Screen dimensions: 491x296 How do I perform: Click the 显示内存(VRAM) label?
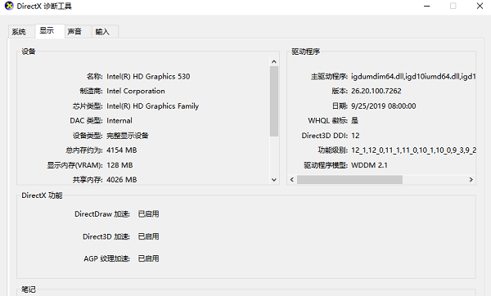click(74, 165)
